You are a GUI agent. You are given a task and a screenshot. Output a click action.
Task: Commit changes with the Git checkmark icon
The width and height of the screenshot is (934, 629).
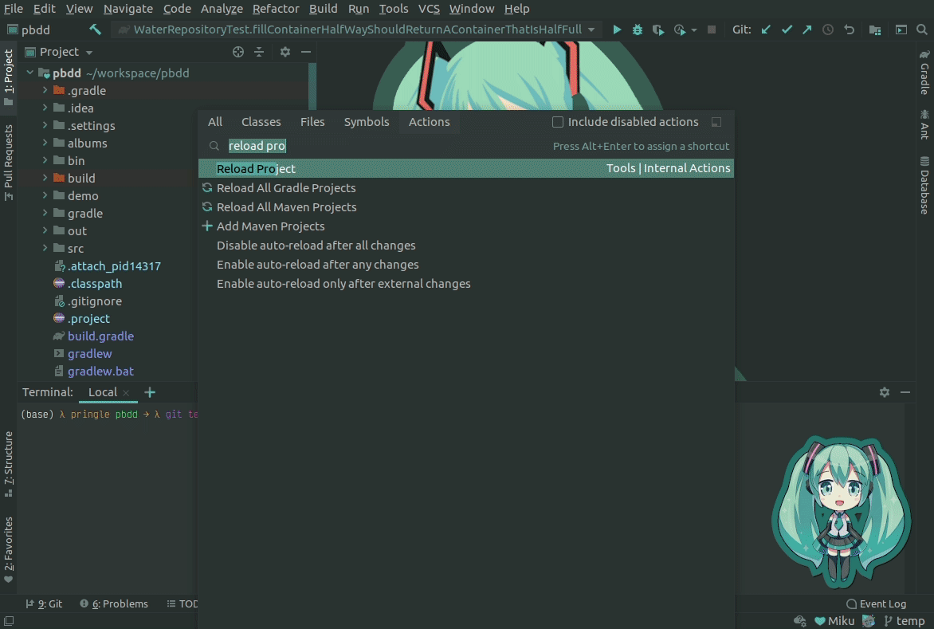point(787,29)
